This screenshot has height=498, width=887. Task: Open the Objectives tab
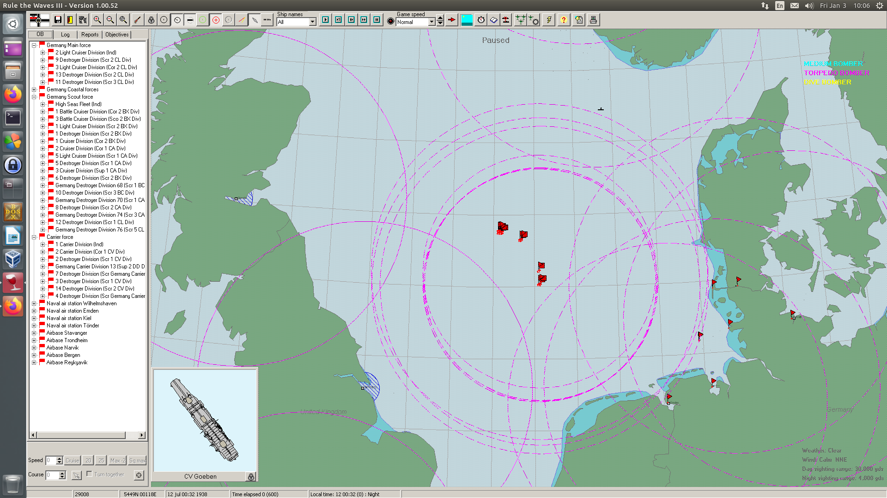(117, 35)
